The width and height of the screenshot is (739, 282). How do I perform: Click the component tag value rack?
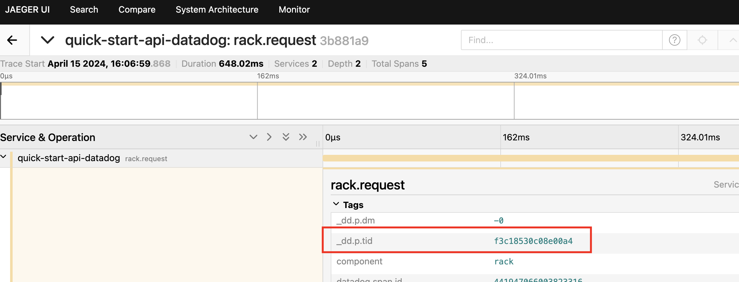coord(504,262)
